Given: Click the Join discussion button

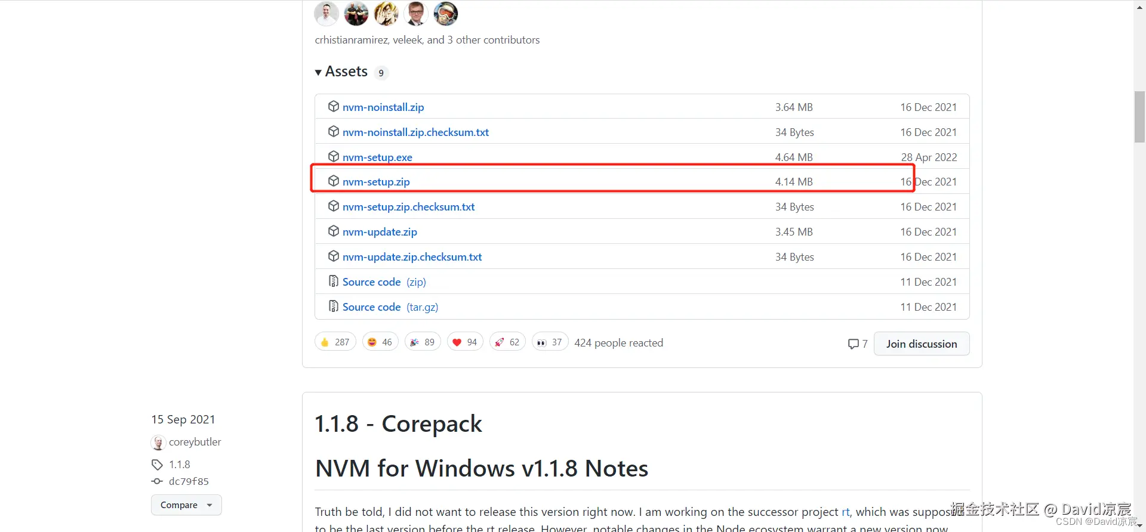Looking at the screenshot, I should pyautogui.click(x=922, y=344).
